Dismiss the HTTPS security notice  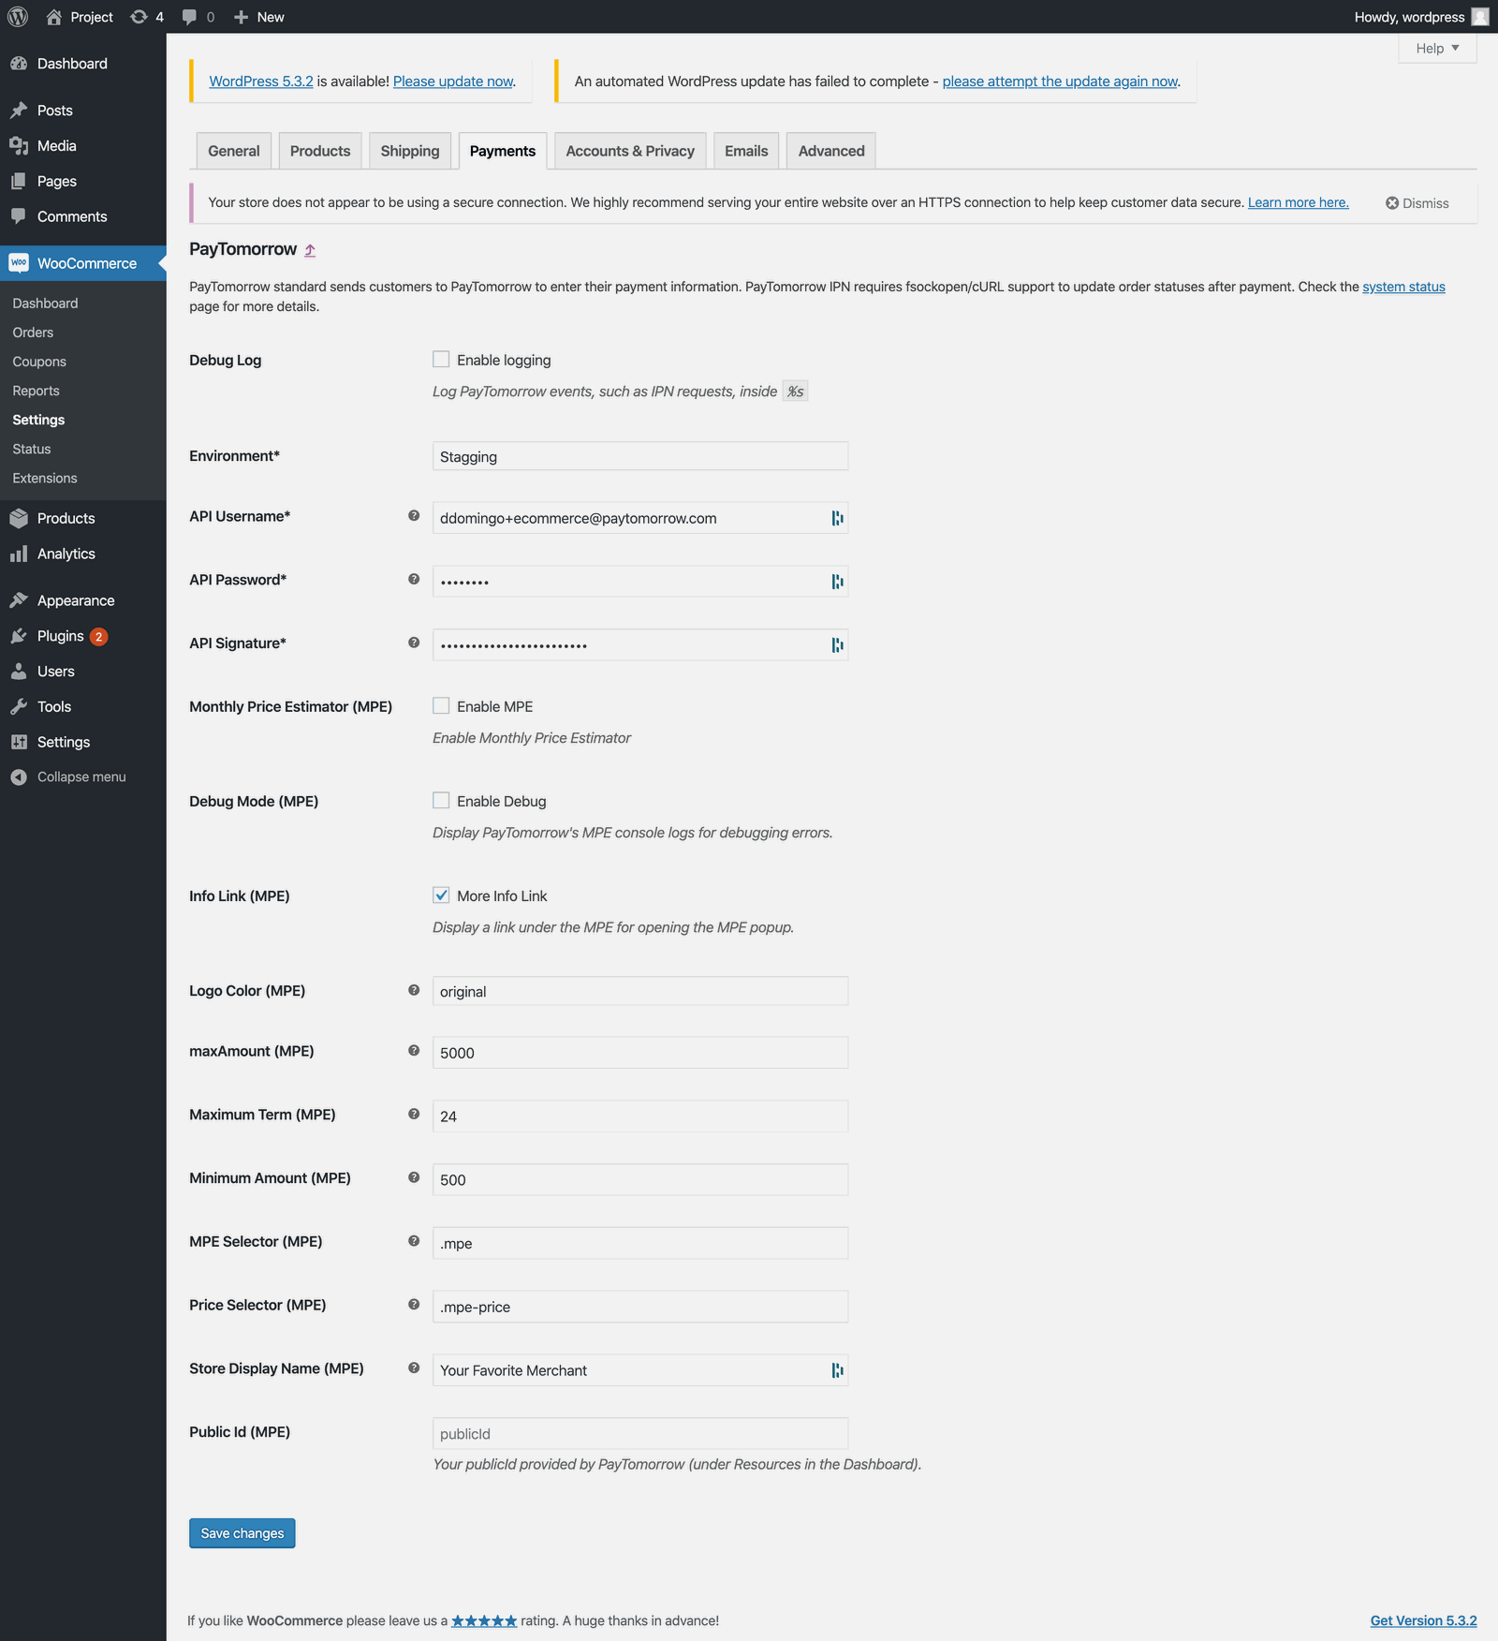click(x=1417, y=203)
